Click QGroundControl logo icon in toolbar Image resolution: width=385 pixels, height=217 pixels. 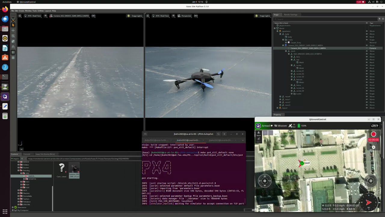[258, 126]
